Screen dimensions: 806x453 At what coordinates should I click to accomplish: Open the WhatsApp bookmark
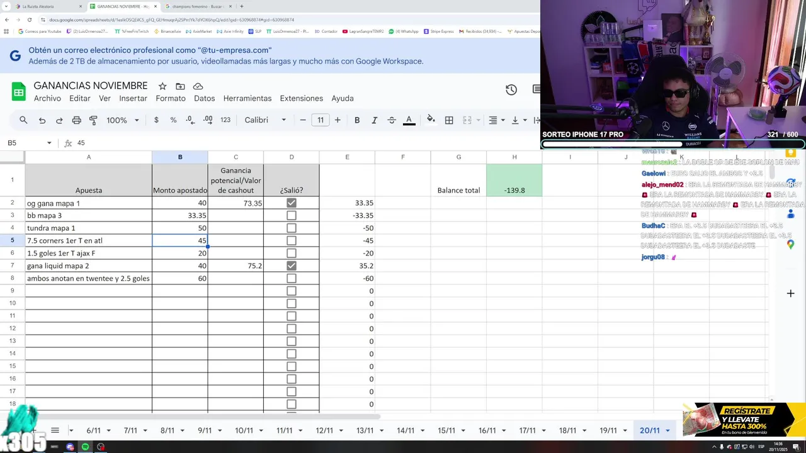(404, 31)
